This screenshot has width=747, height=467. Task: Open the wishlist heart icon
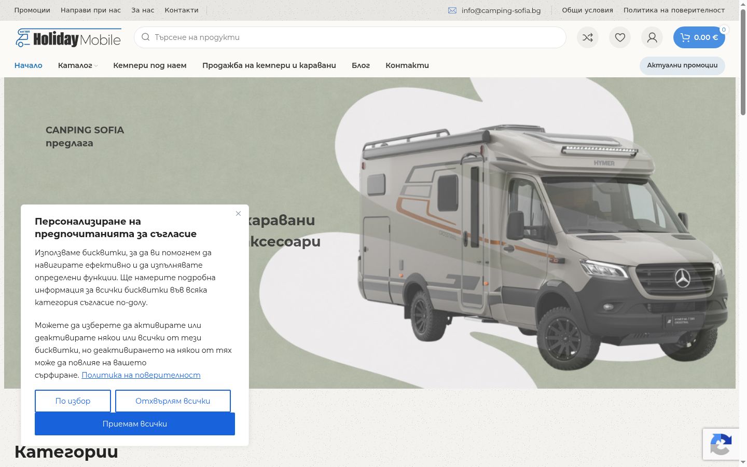point(620,37)
